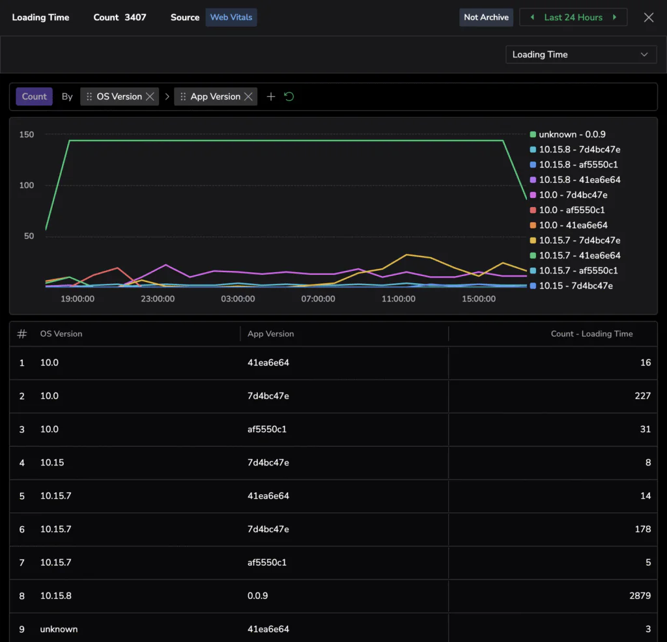Toggle legend series 10.0 - 41ea6e64

[568, 225]
